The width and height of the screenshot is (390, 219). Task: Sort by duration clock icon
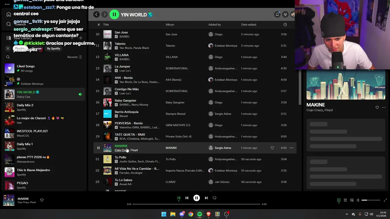[x=285, y=25]
